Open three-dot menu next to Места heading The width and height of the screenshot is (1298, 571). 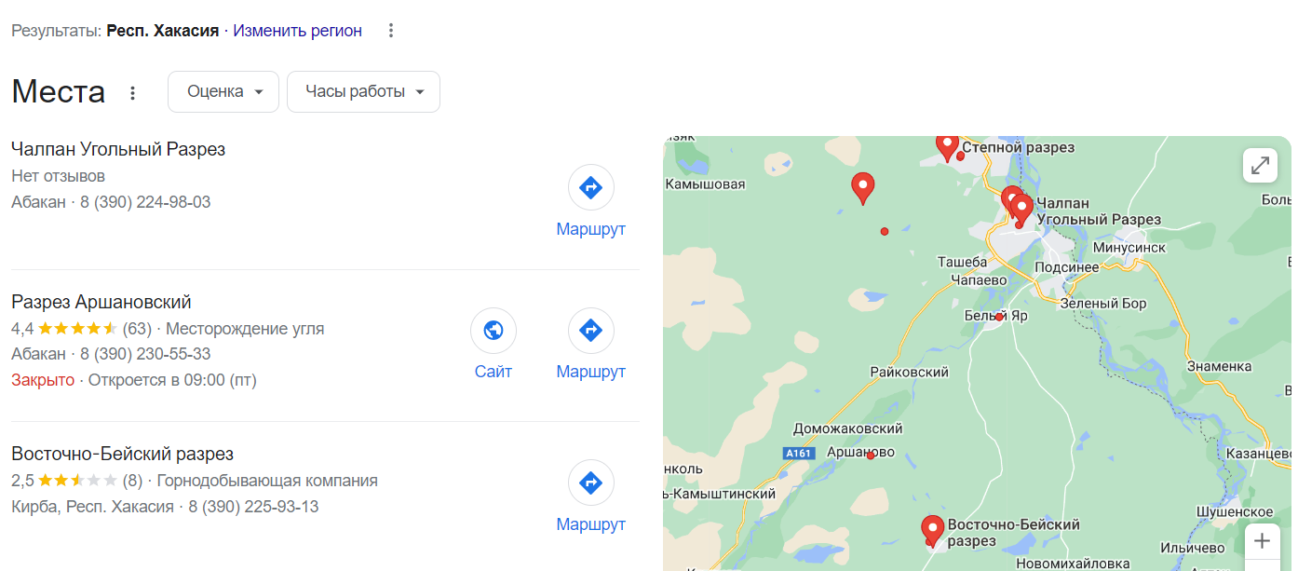(x=132, y=93)
